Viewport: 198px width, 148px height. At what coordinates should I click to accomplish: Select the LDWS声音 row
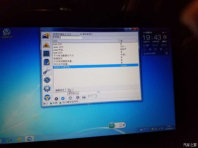[x=95, y=50]
